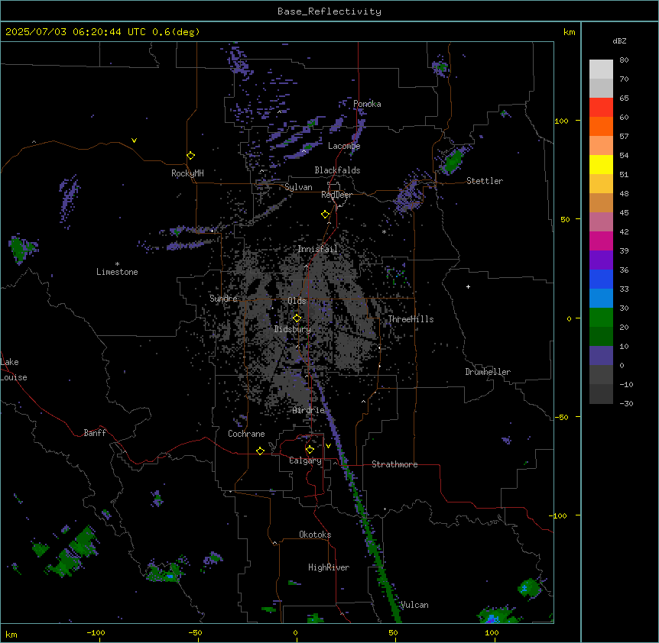This screenshot has height=643, width=659.
Task: Click the yellow diamond marker above RockyMH
Action: tap(190, 156)
